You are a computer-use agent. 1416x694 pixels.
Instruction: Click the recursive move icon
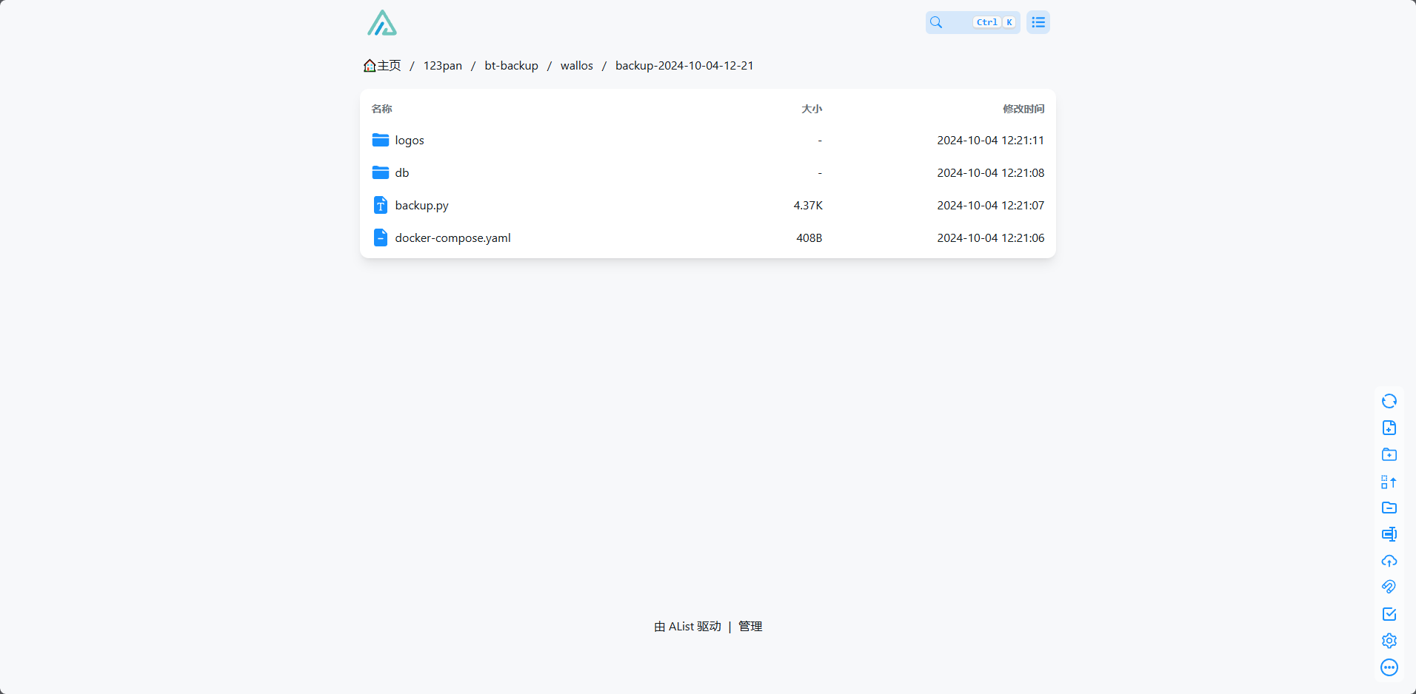(x=1389, y=482)
